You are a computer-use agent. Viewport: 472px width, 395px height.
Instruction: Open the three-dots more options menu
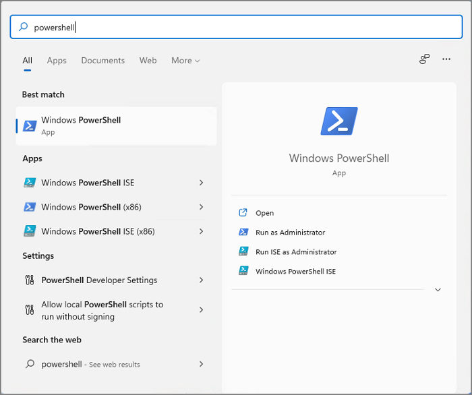[446, 59]
